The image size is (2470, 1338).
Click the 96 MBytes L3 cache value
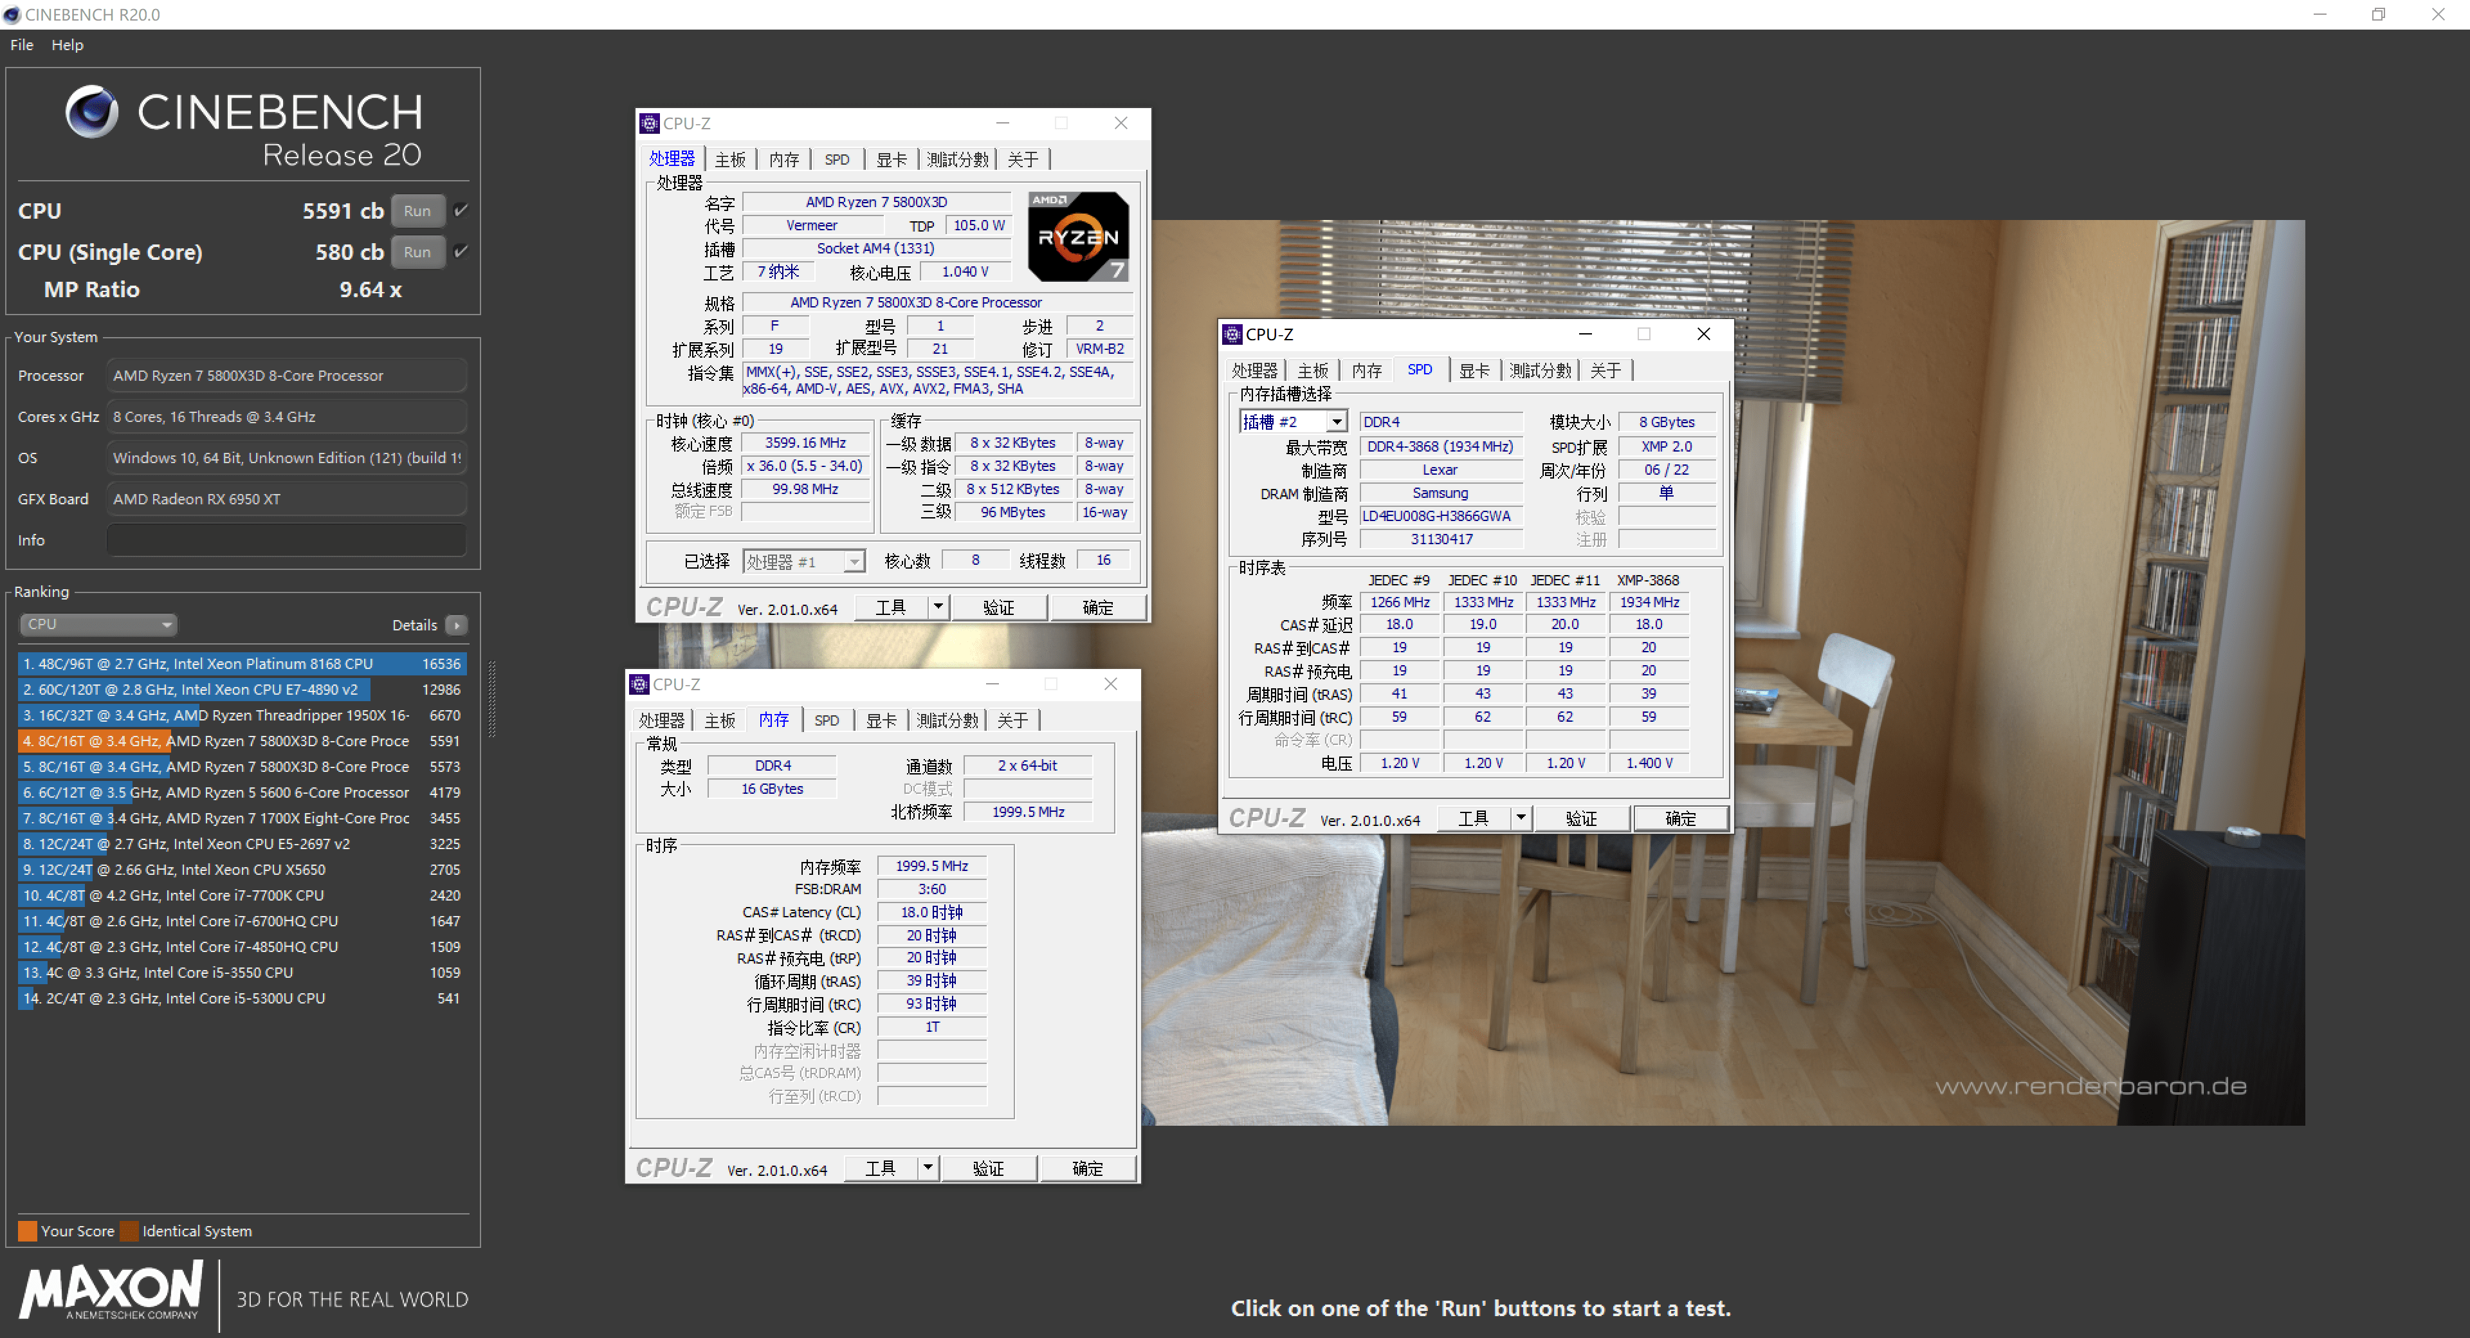pyautogui.click(x=1012, y=512)
